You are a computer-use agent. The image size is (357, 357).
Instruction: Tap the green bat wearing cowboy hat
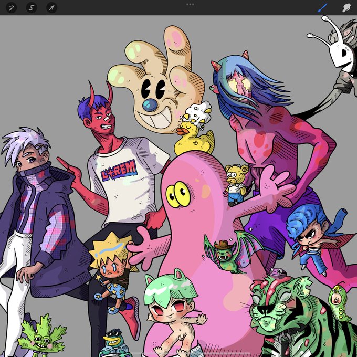(x=230, y=253)
